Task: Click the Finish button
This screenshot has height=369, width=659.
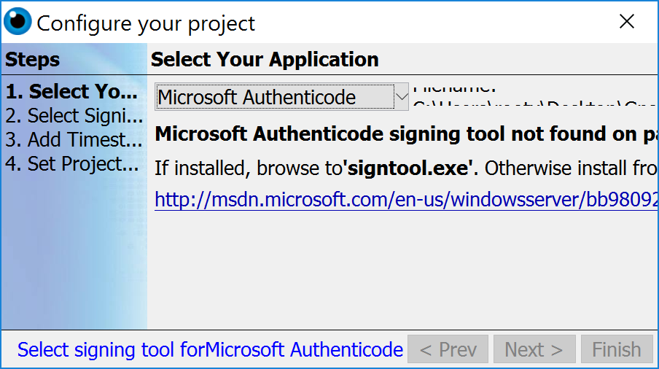Action: coord(617,349)
